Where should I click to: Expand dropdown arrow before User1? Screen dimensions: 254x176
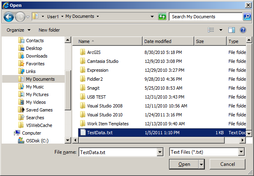click(43, 17)
